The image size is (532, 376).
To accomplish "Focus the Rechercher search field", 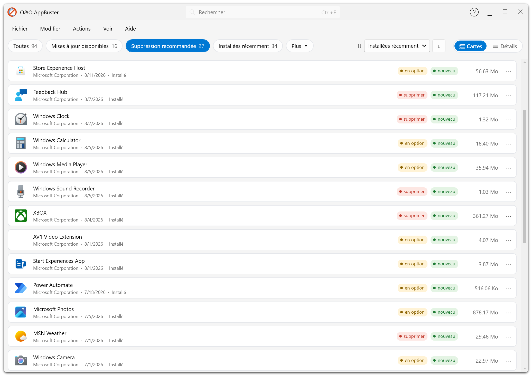I will click(263, 12).
